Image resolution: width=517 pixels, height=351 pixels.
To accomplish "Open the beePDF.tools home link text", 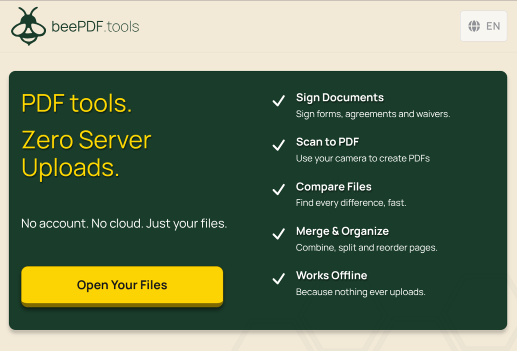I will 95,27.
